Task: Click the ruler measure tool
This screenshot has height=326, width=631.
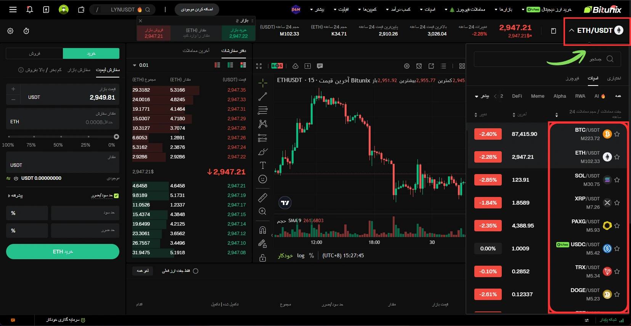Action: pos(263,197)
